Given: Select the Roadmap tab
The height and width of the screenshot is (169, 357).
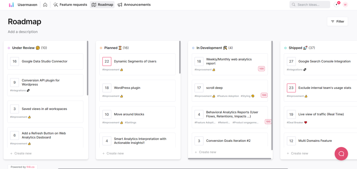Looking at the screenshot, I should (x=102, y=5).
